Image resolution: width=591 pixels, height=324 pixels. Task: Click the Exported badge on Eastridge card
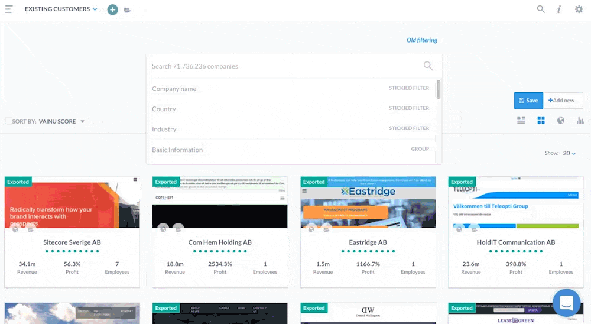tap(314, 182)
